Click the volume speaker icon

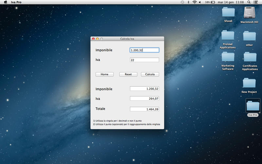tap(200, 2)
